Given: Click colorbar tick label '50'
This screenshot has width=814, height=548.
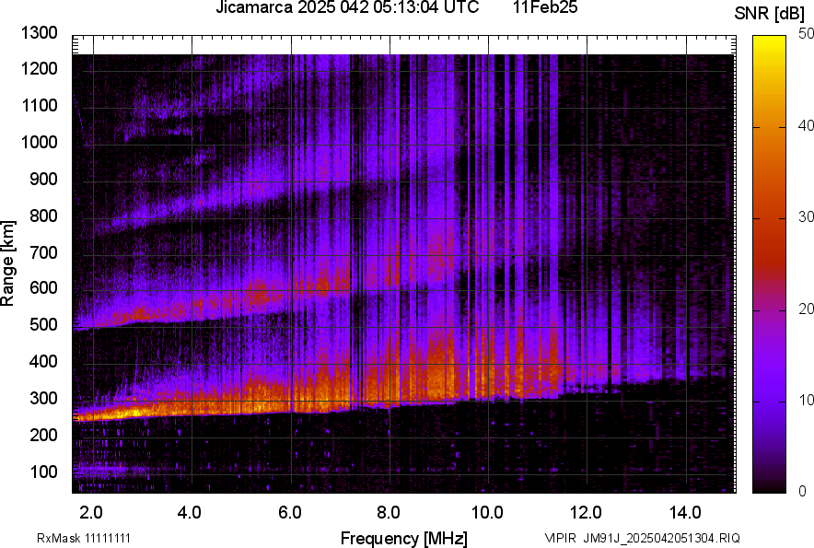Looking at the screenshot, I should click(806, 34).
